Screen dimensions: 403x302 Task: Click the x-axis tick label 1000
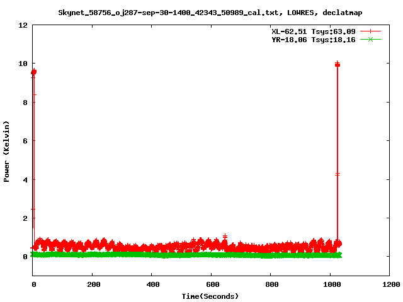pyautogui.click(x=332, y=284)
